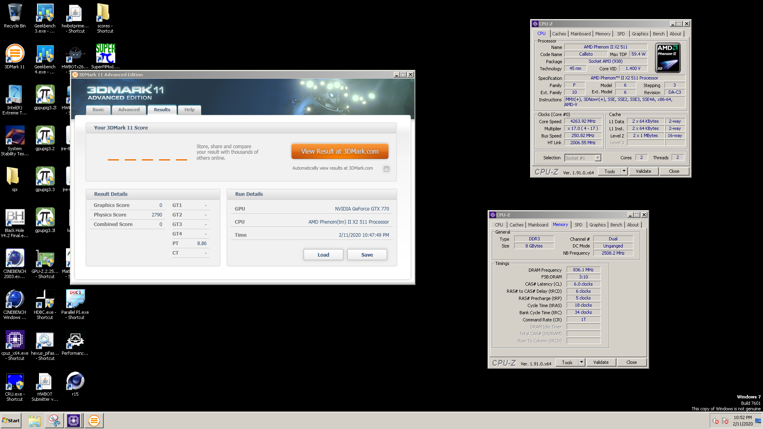Open System Stability Tester icon
This screenshot has height=429, width=763.
coord(15,141)
